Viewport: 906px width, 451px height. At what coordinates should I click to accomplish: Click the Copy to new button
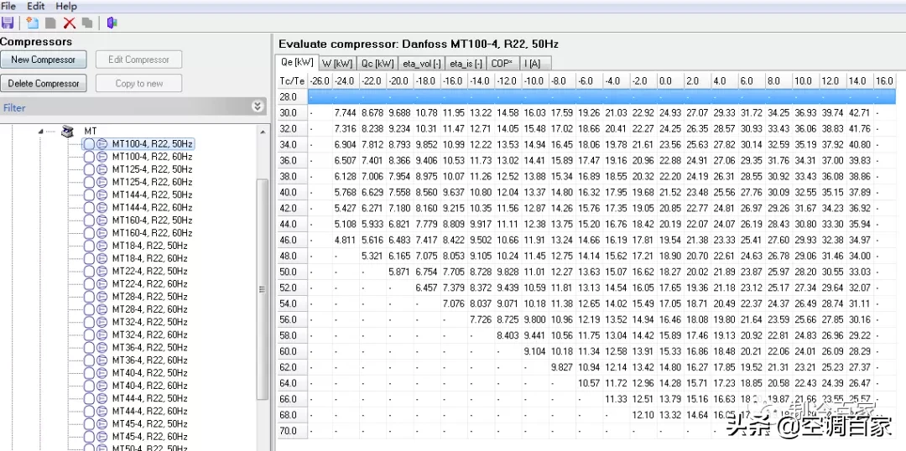[138, 83]
